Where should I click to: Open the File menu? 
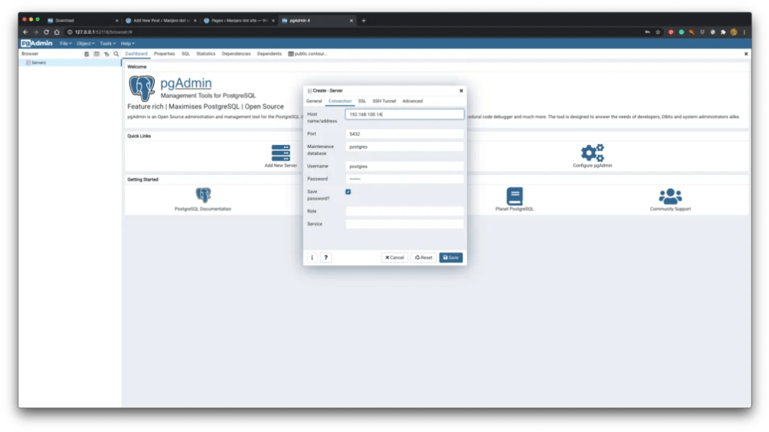point(65,44)
